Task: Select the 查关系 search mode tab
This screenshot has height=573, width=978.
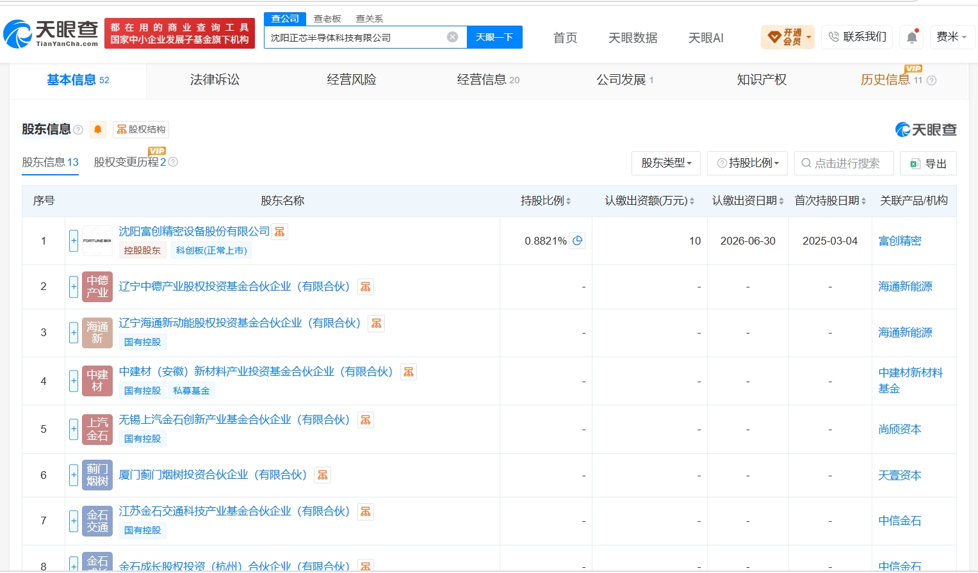Action: [370, 19]
